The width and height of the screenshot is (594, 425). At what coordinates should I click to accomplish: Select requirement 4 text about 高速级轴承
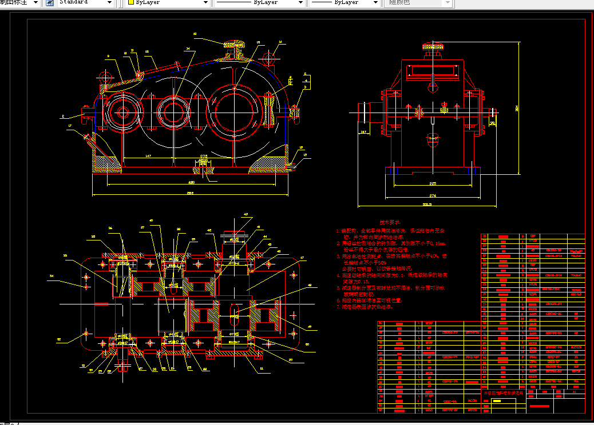[392, 278]
